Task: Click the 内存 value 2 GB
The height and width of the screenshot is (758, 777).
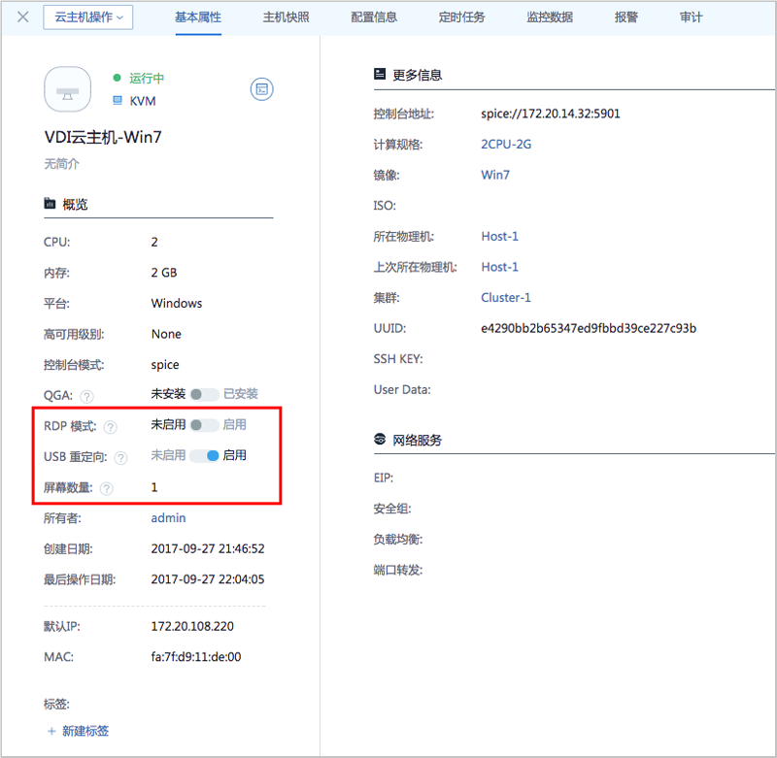Action: pos(163,273)
